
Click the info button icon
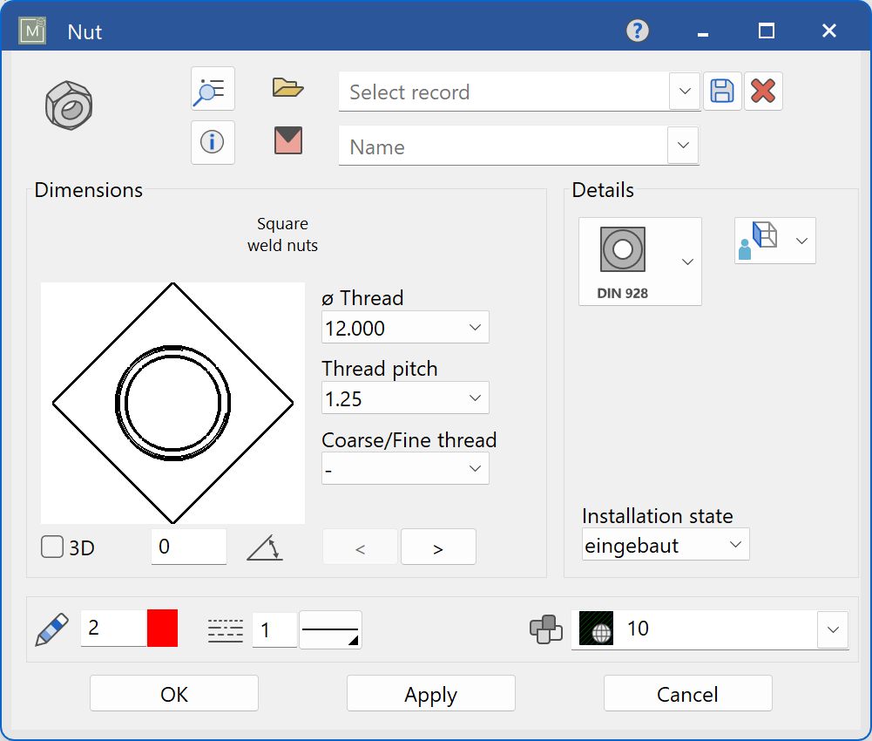[x=213, y=142]
